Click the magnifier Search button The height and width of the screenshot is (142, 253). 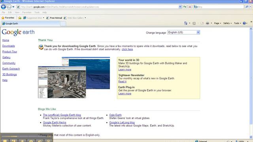pyautogui.click(x=247, y=7)
